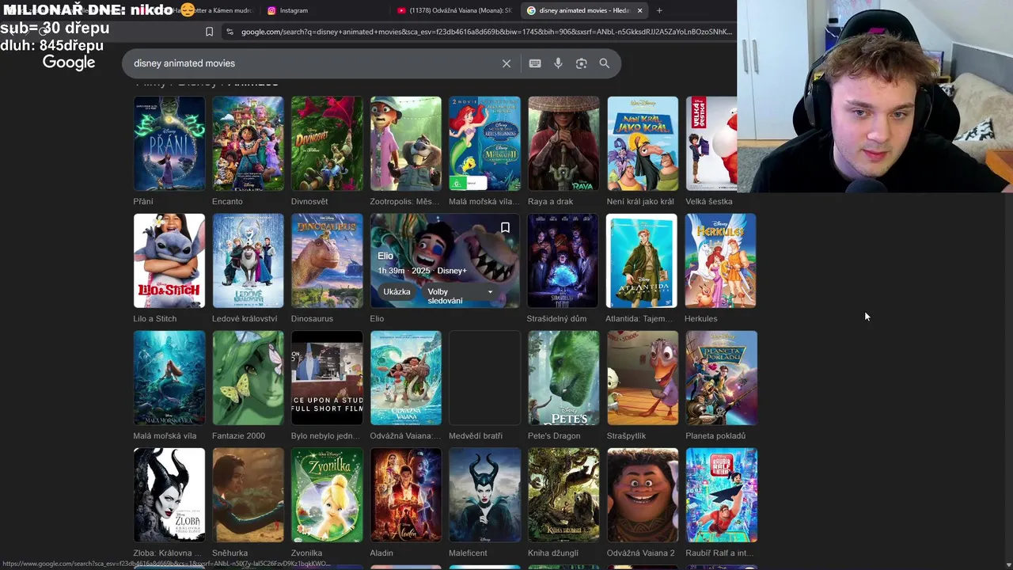1013x570 pixels.
Task: Open the Divnosvět movie poster
Action: (327, 143)
